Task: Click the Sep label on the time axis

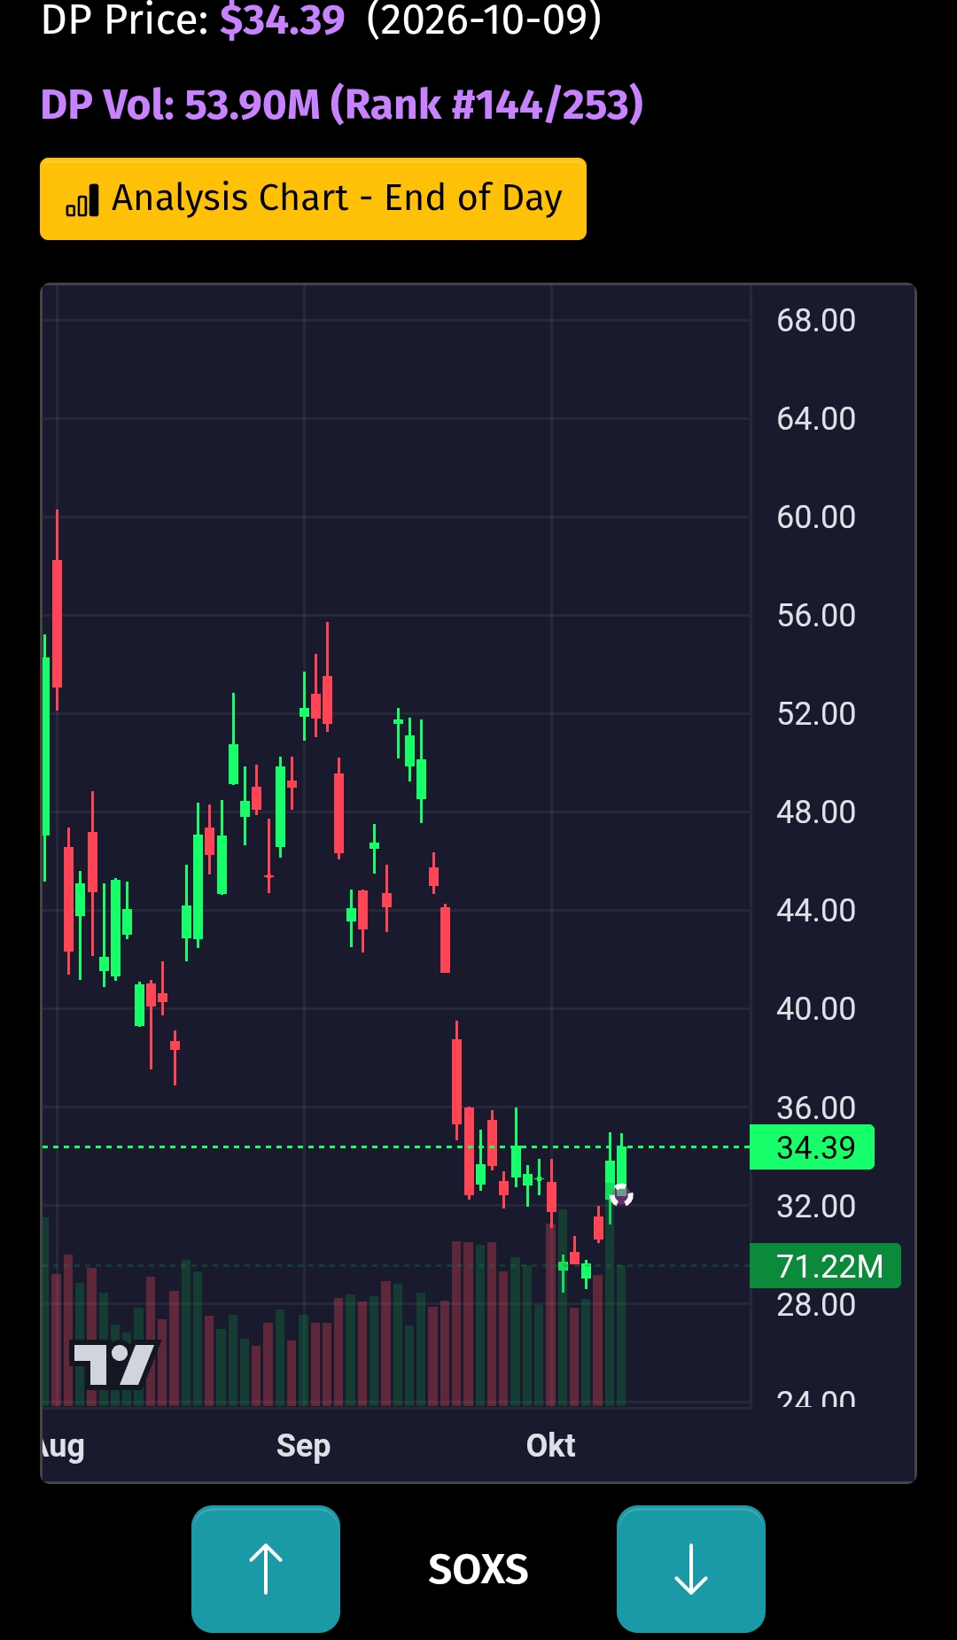Action: [303, 1445]
